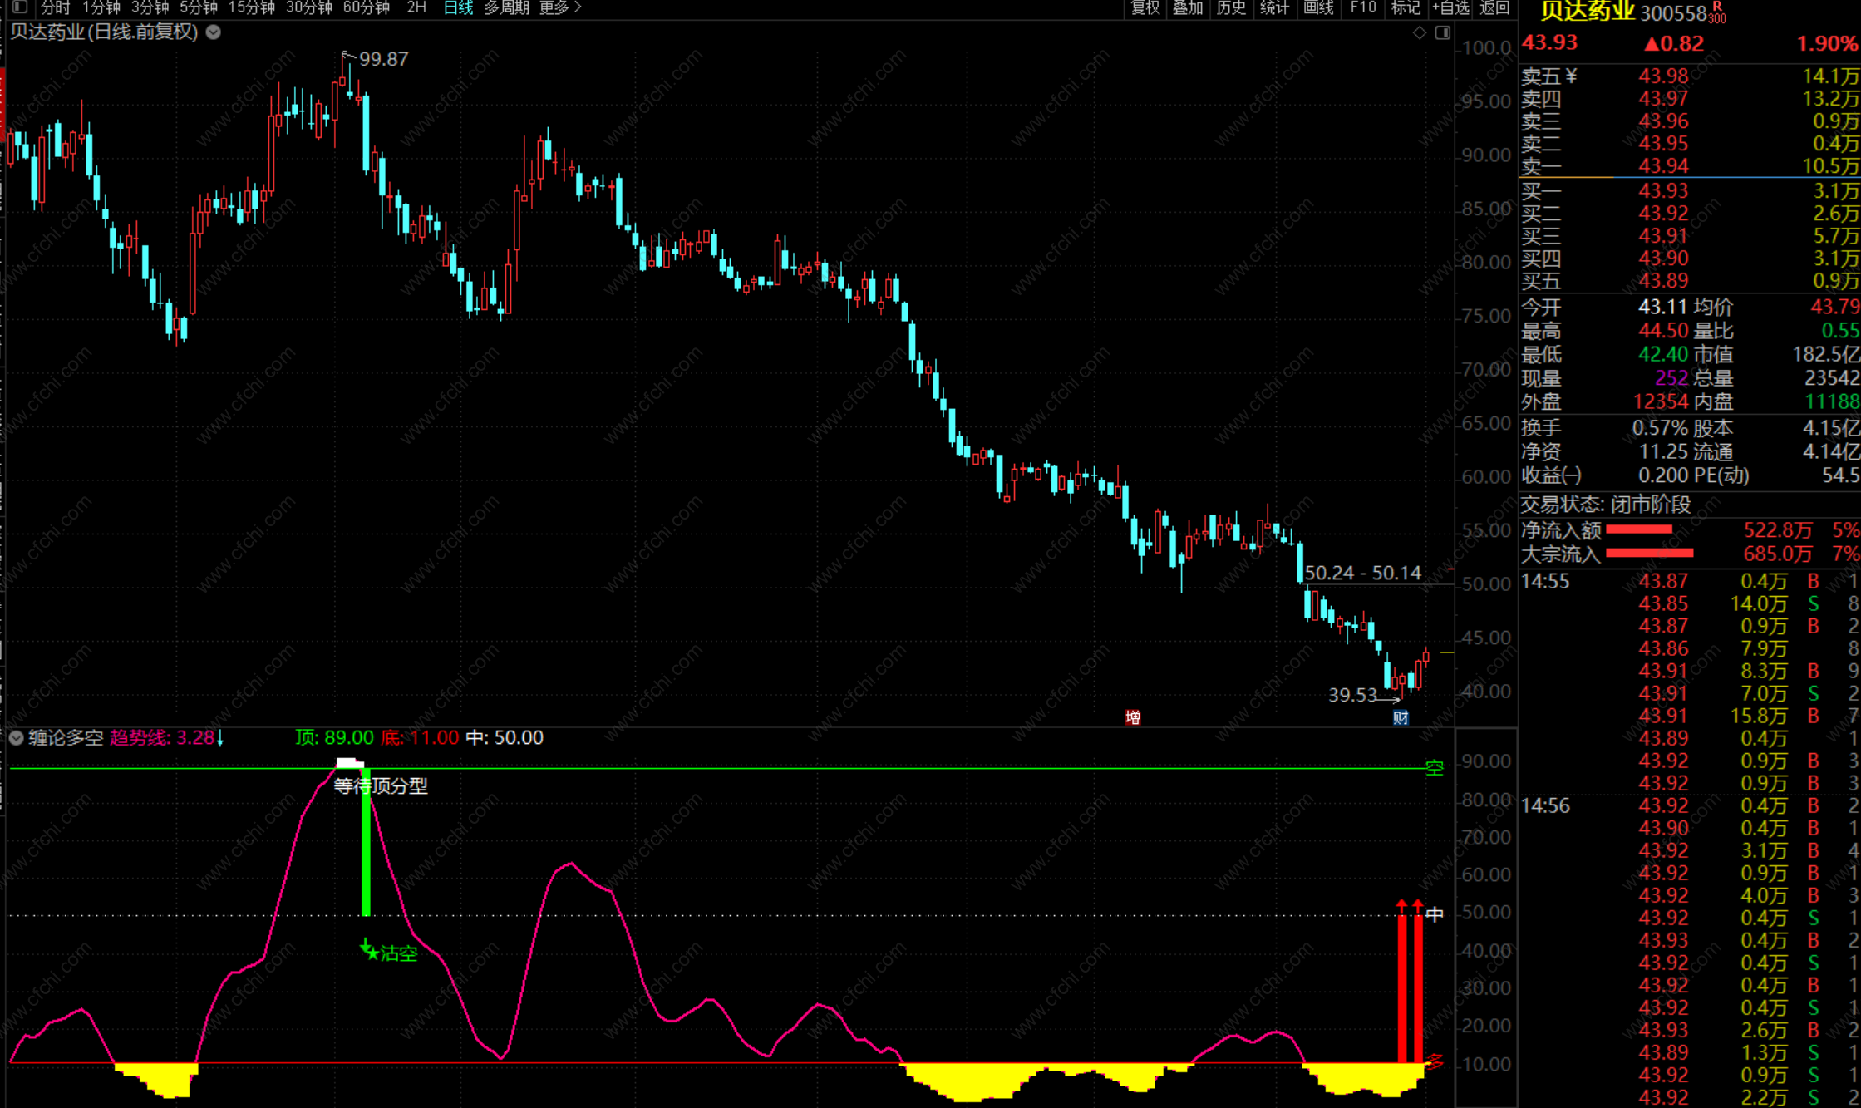
Task: Click the red 净流入额 bar
Action: pos(1638,529)
